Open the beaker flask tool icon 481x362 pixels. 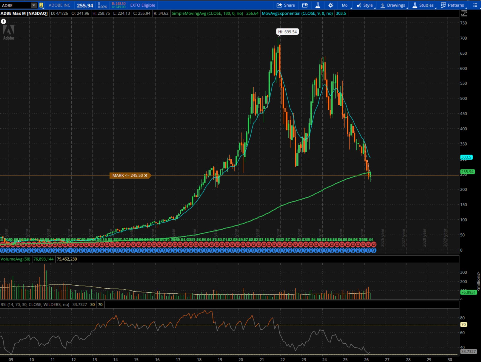(x=318, y=5)
